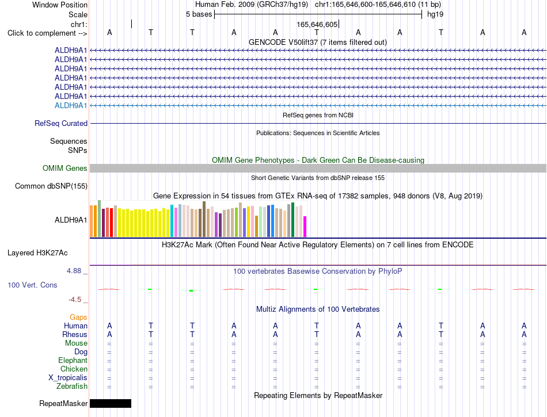Select the Elephant species label
547x417 pixels.
[x=73, y=360]
